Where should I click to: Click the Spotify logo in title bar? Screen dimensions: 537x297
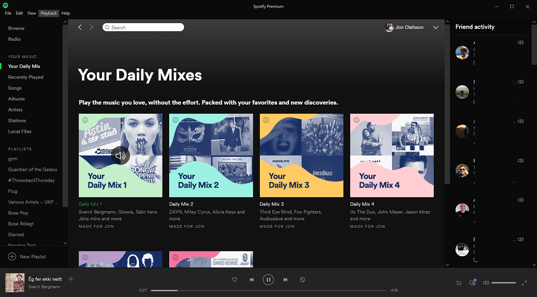click(5, 5)
